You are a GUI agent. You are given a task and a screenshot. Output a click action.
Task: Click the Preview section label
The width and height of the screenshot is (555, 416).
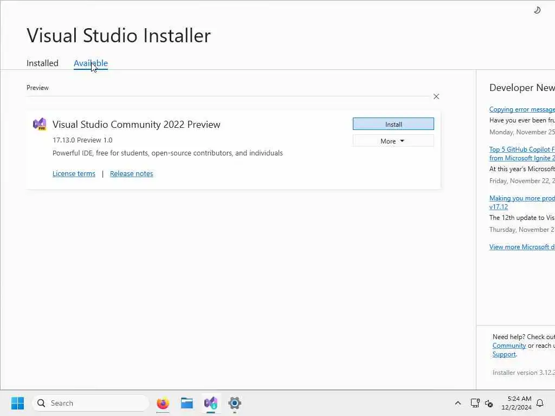[x=37, y=88]
